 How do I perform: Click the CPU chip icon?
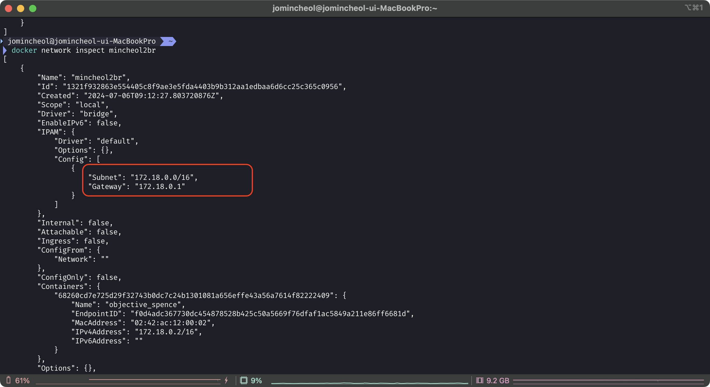point(244,380)
